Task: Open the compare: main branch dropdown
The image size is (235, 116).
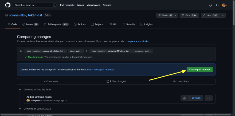Action: (143, 51)
